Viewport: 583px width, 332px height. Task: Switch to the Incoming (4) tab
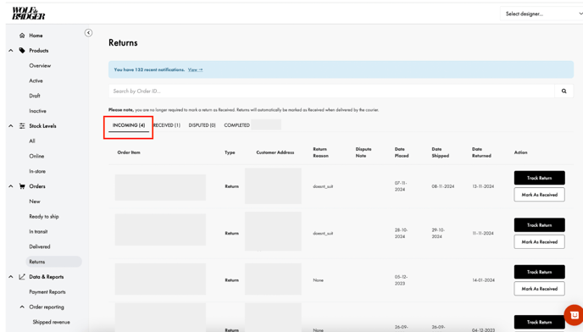tap(129, 125)
